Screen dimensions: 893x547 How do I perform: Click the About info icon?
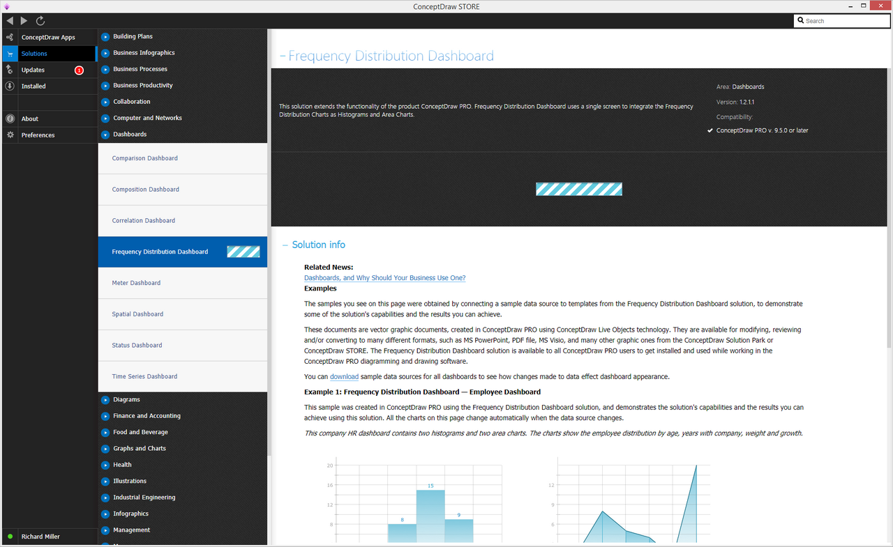pyautogui.click(x=10, y=118)
